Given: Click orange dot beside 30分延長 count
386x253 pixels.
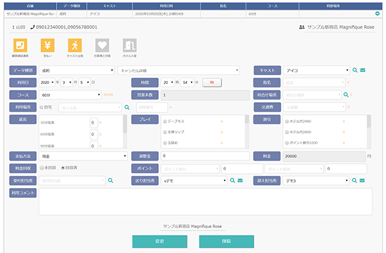Looking at the screenshot, I should click(x=100, y=122).
